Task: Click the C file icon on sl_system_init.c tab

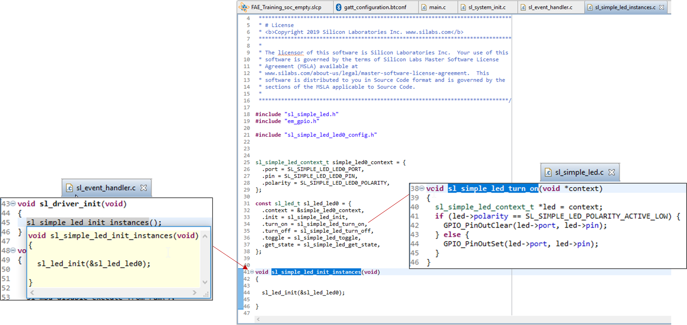Action: point(463,7)
